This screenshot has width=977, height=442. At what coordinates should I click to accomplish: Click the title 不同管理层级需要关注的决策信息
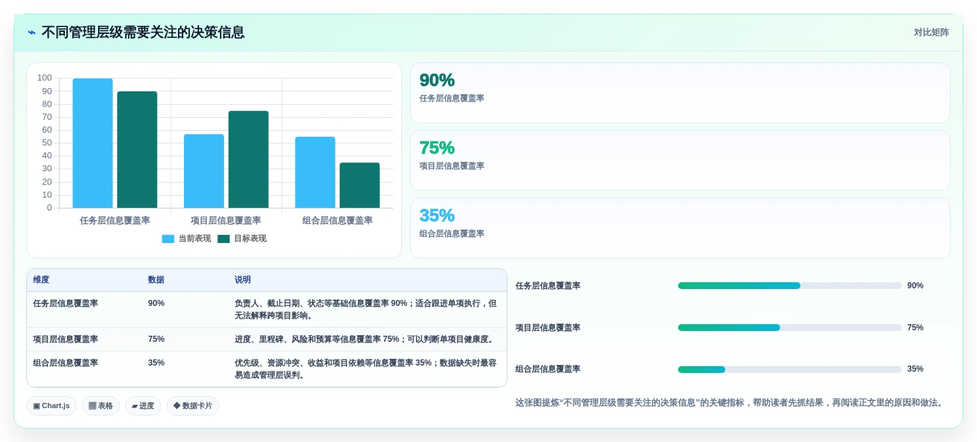[x=143, y=32]
